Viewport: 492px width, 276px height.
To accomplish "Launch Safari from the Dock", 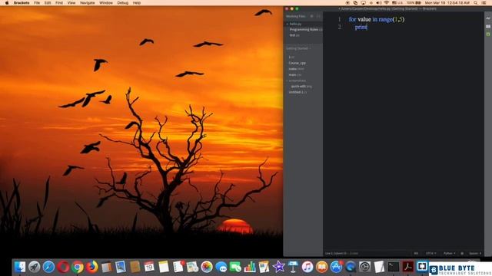I will (x=48, y=267).
